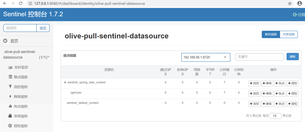This screenshot has width=305, height=132.
Task: Click the 通过QPS column header
Action: (x=165, y=72)
